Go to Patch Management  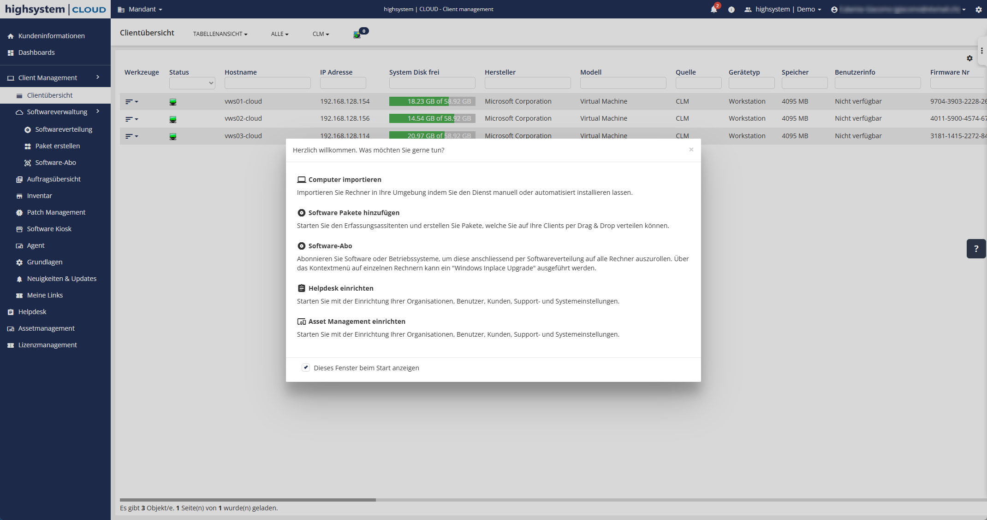click(x=56, y=212)
